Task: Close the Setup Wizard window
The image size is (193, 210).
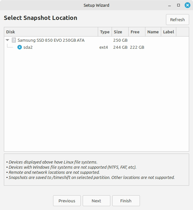Action: (187, 5)
